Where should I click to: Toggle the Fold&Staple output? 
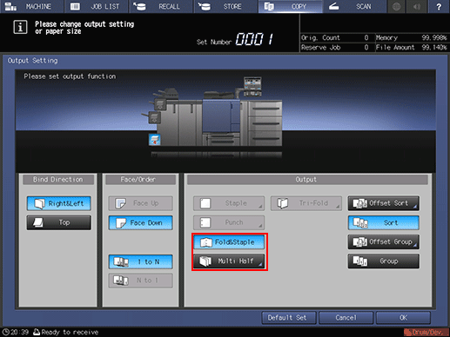pos(229,242)
